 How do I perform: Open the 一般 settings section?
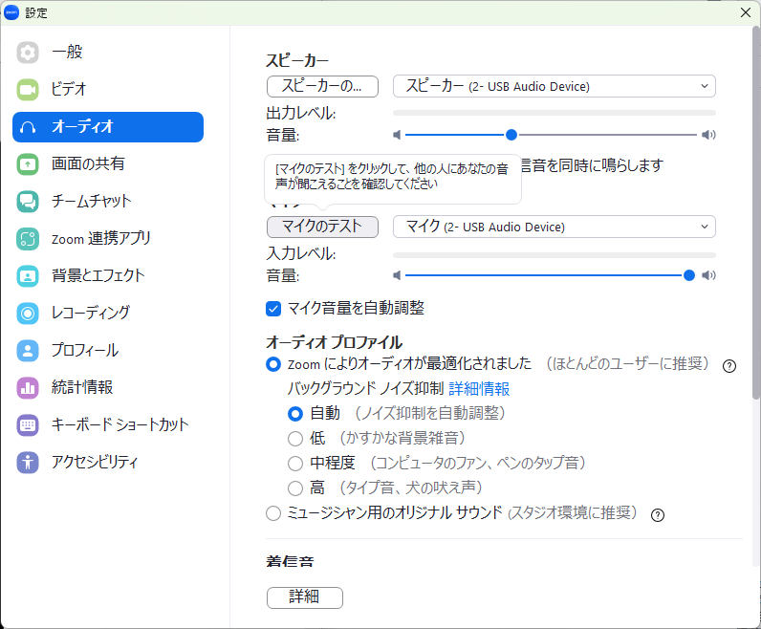(108, 53)
